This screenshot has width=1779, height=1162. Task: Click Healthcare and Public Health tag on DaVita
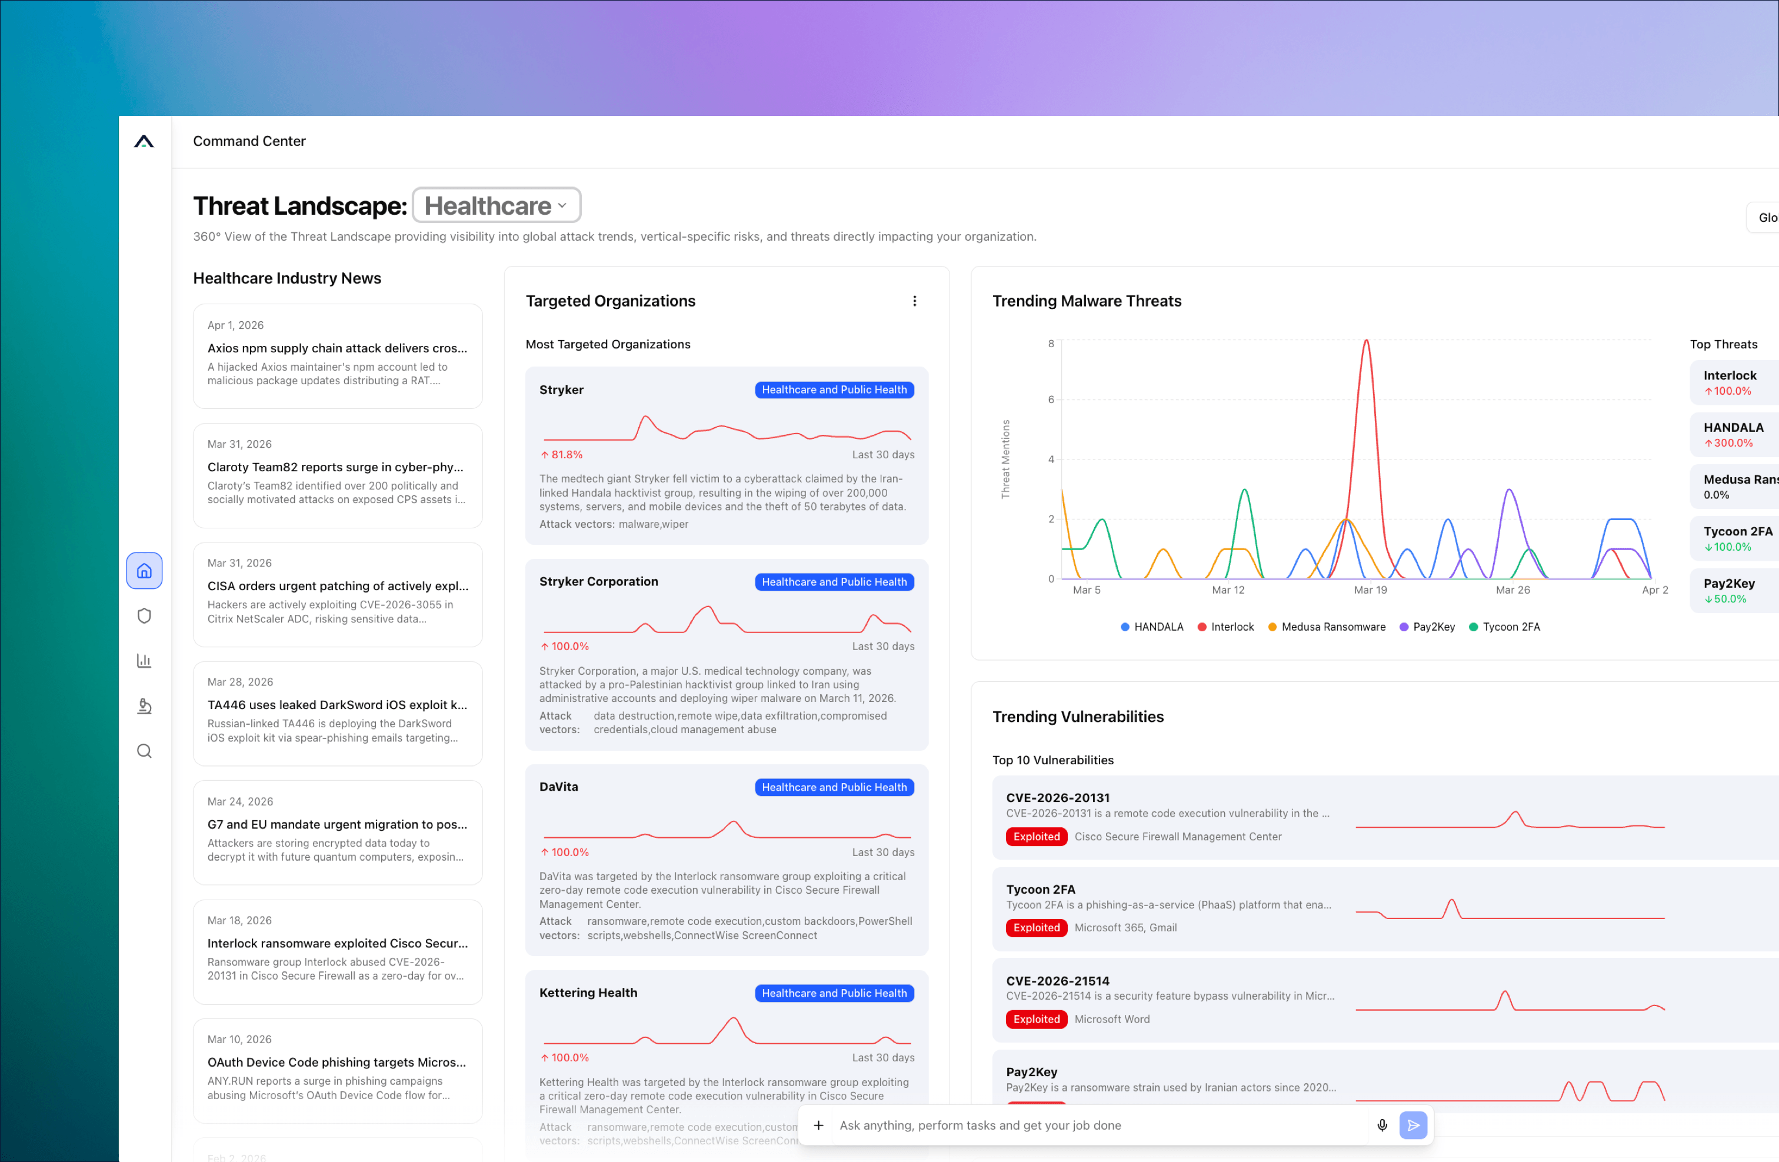pyautogui.click(x=834, y=787)
